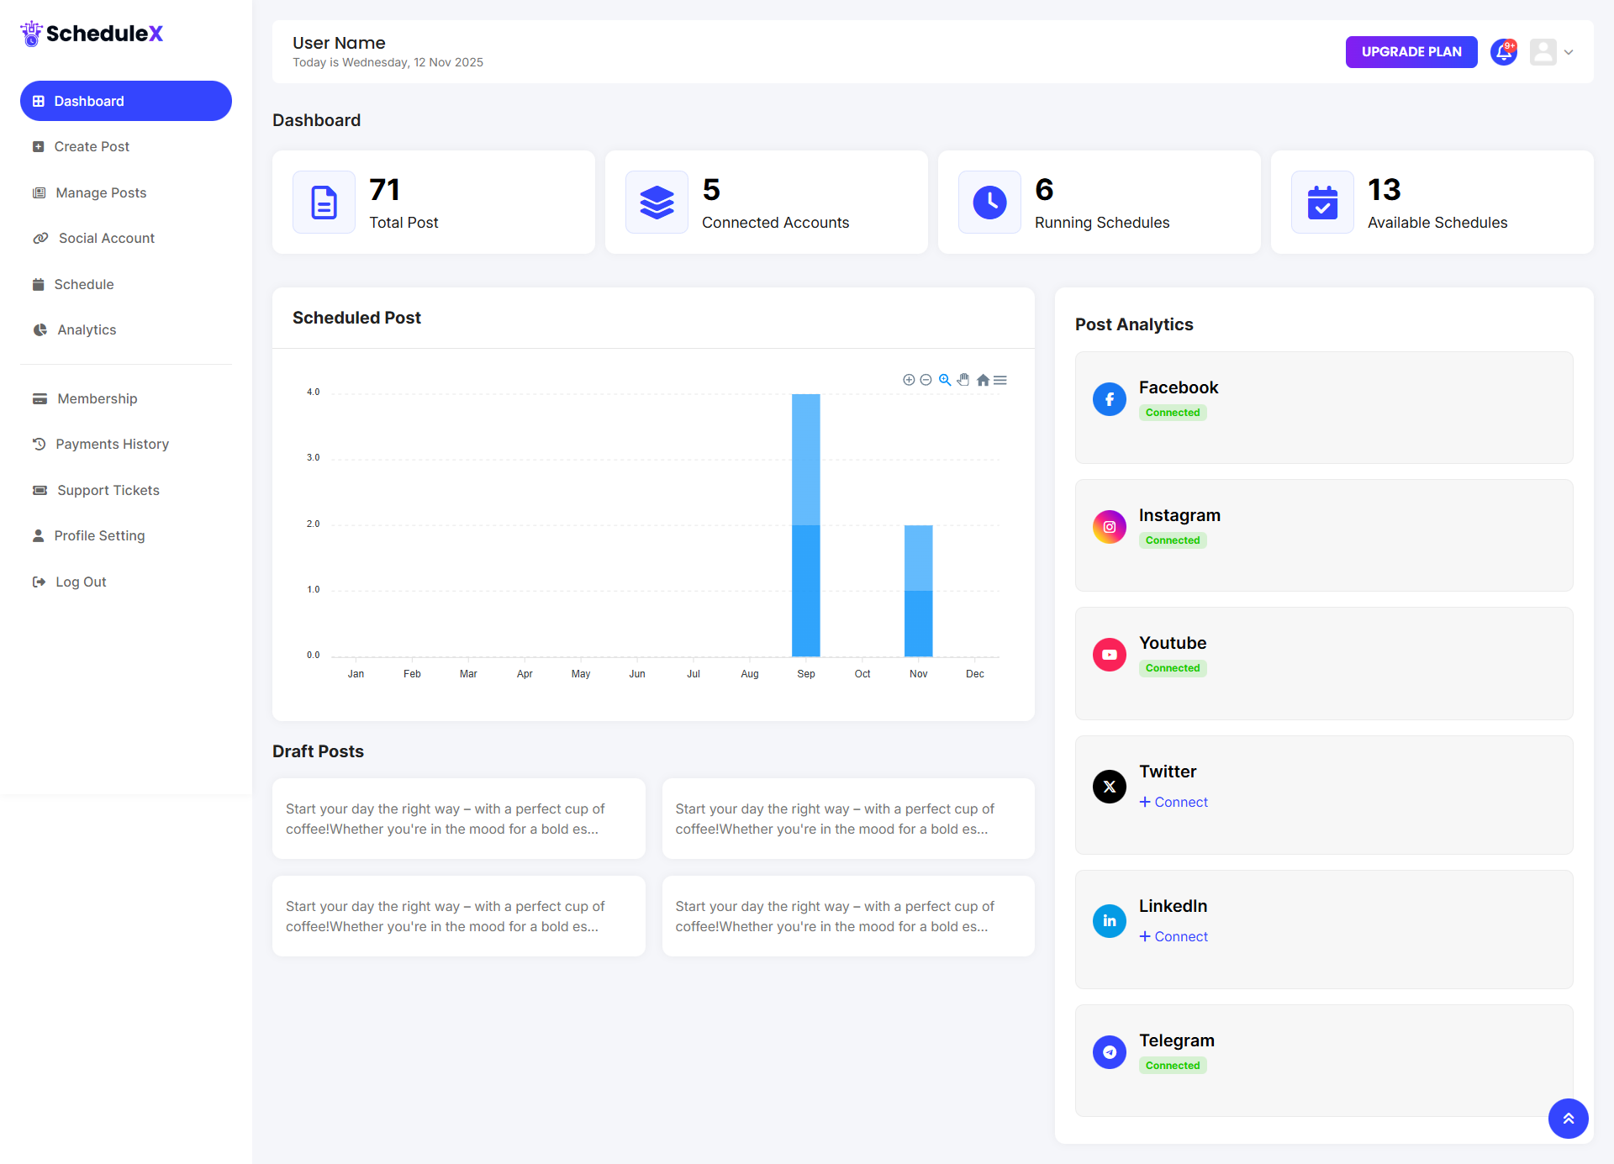Click the UPGRADE PLAN button
The height and width of the screenshot is (1164, 1614).
pos(1411,52)
